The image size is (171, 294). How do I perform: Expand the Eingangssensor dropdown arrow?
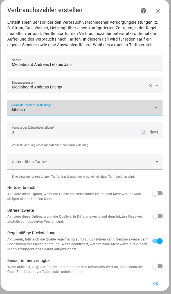click(x=157, y=86)
